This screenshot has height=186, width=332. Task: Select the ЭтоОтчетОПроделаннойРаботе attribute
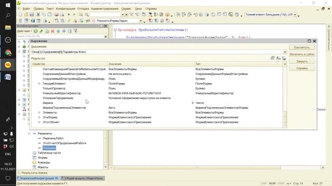click(64, 143)
